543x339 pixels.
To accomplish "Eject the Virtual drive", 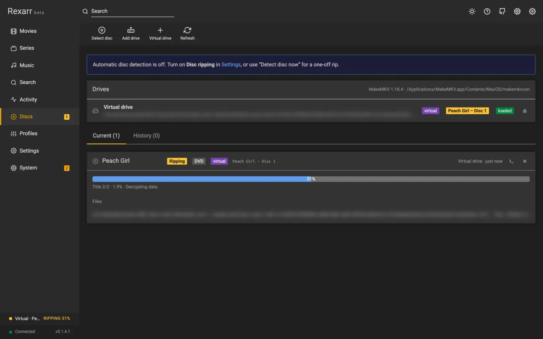I will coord(525,111).
